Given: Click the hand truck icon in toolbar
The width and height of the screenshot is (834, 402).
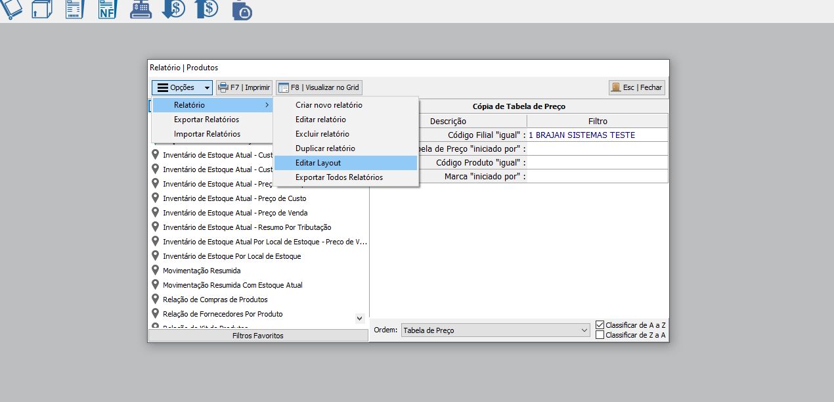Looking at the screenshot, I should [11, 9].
